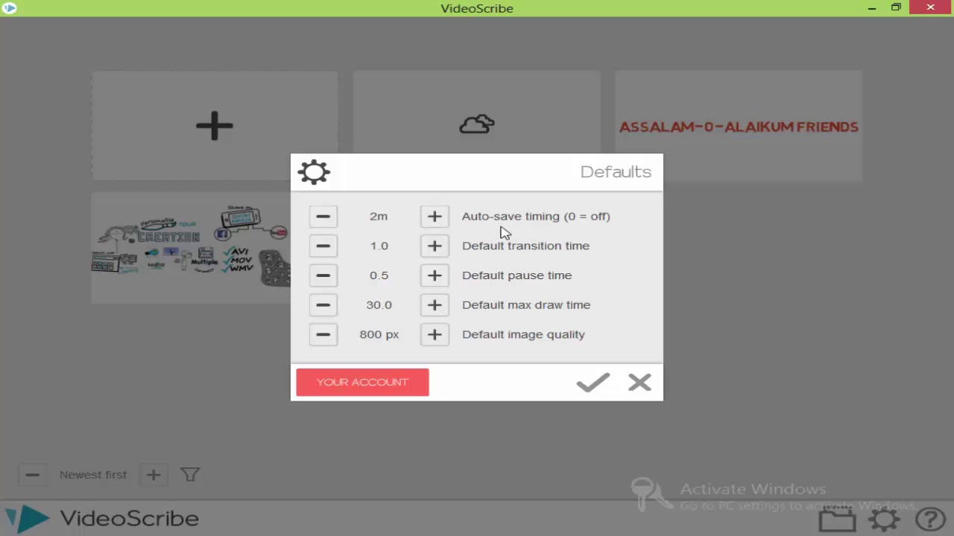
Task: Click the minus button beside Newest first
Action: [32, 475]
